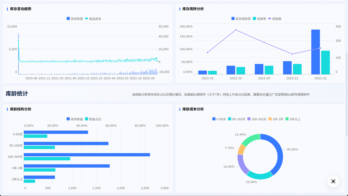Hide the 数量占比 legend series
348x196 pixels.
[x=93, y=119]
